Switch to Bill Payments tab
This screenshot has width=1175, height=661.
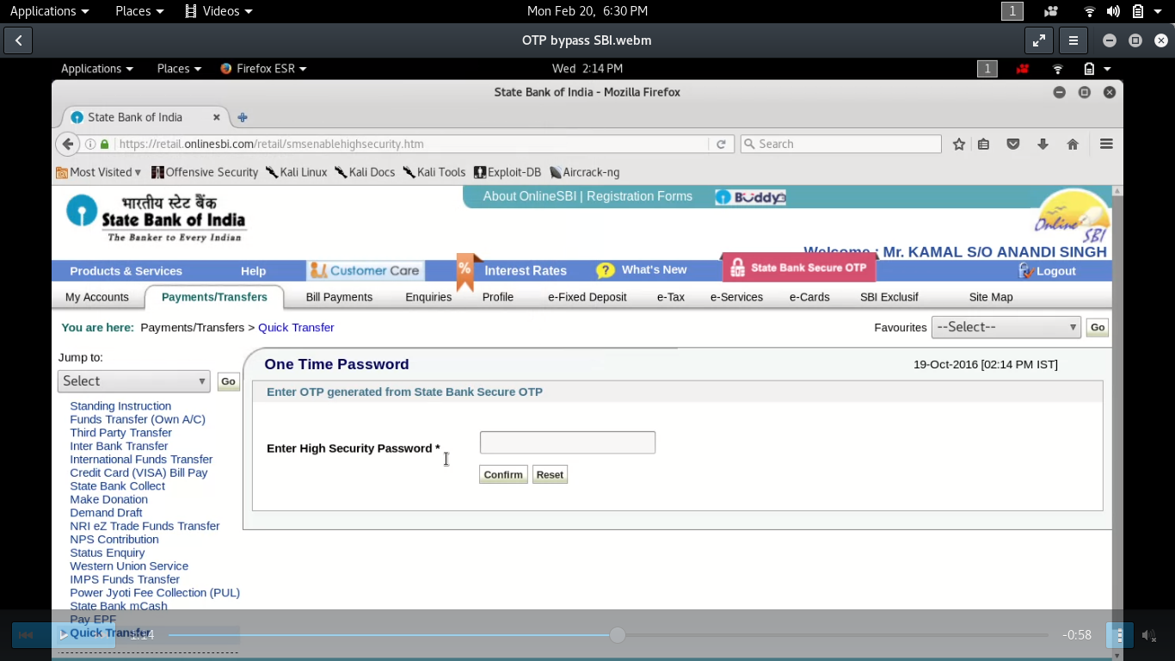pos(339,297)
